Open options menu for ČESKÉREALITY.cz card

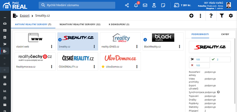(x=94, y=67)
